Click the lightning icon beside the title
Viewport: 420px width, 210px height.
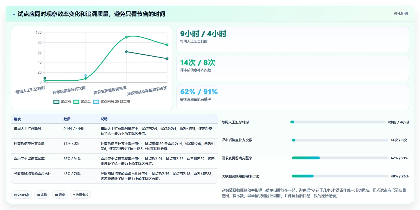pos(14,14)
